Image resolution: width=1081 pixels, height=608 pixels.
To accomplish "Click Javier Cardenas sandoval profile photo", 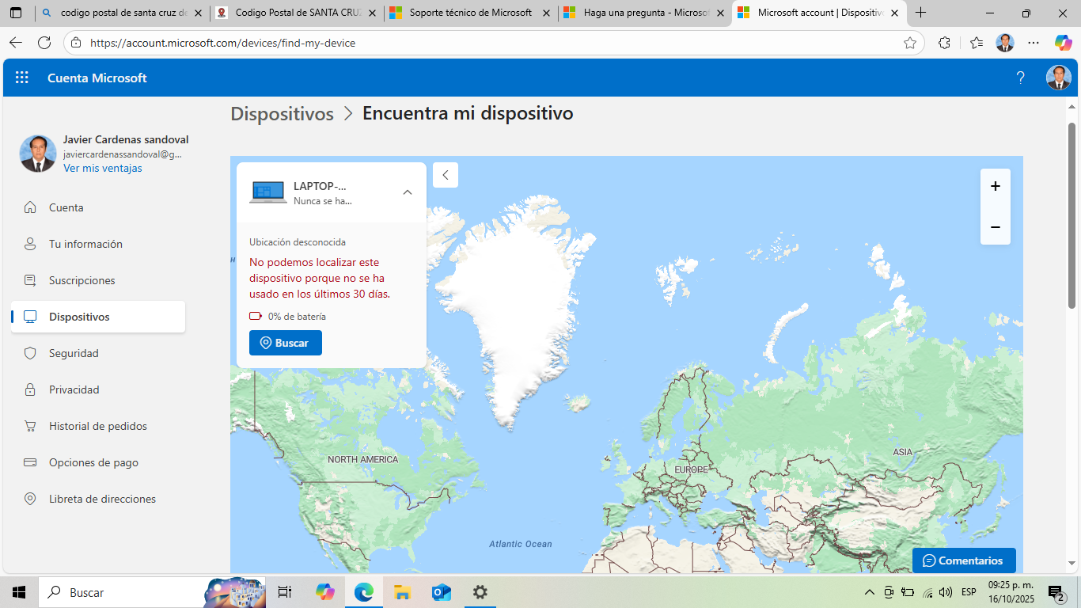I will [38, 154].
